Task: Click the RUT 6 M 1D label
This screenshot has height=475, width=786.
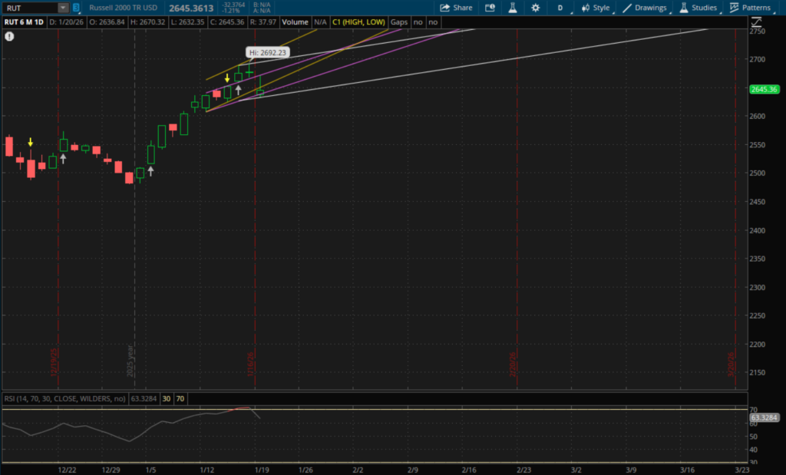Action: click(x=25, y=22)
